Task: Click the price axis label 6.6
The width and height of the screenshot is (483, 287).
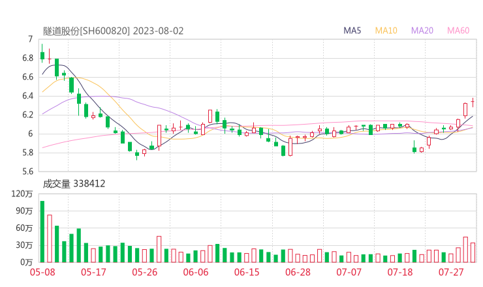Action: (27, 77)
